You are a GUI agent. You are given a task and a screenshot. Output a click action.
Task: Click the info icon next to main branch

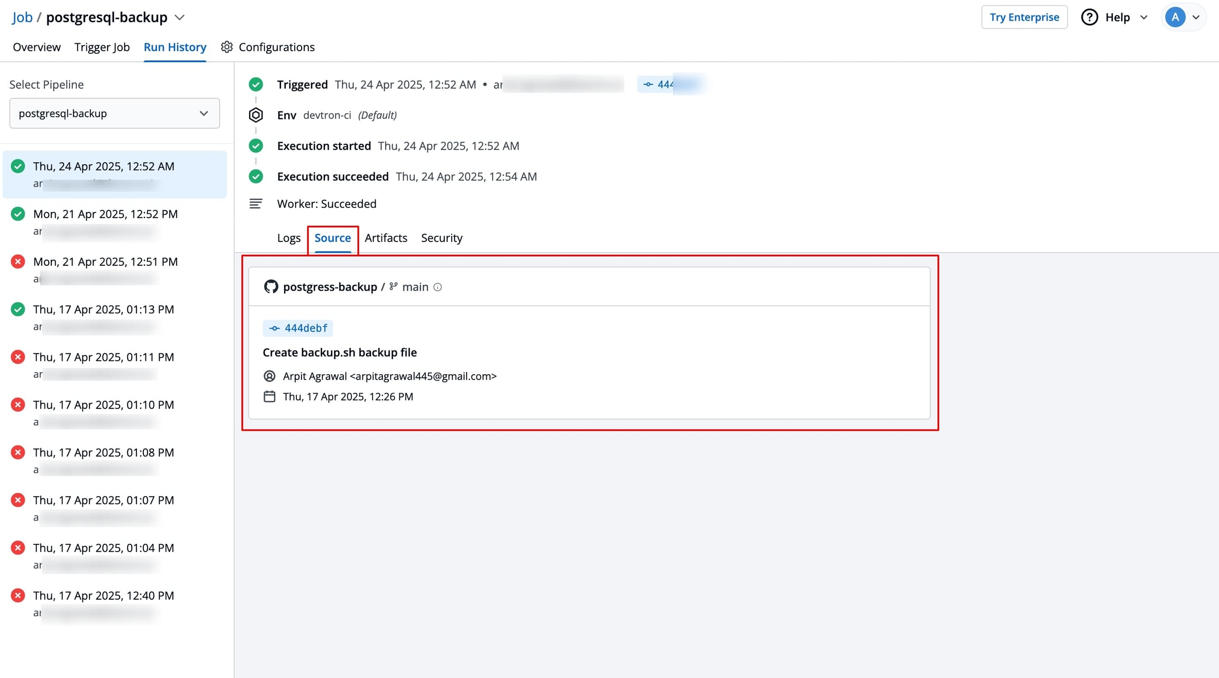click(438, 287)
